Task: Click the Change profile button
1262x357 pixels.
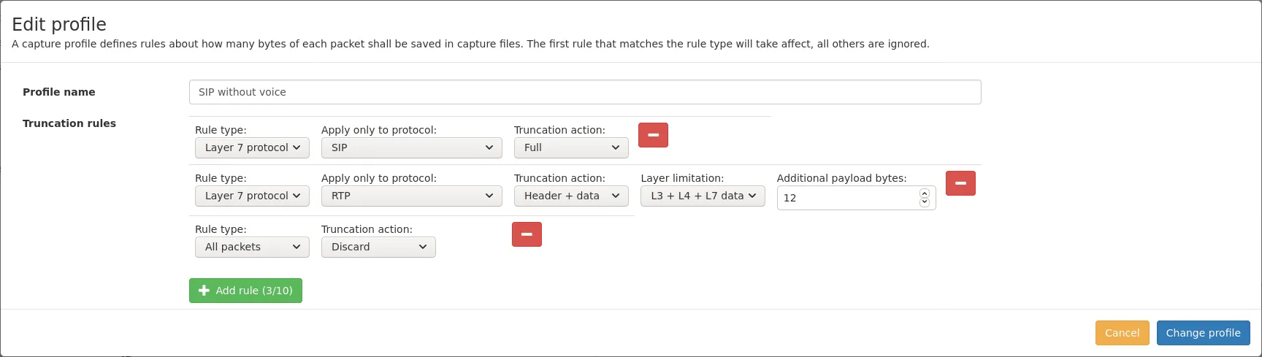Action: pyautogui.click(x=1203, y=333)
